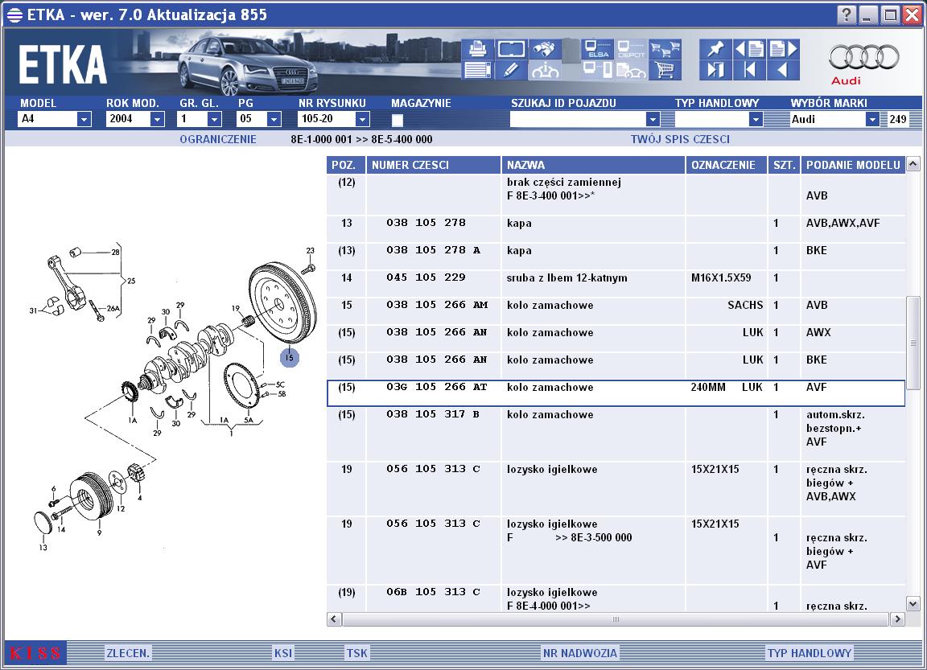Click the 06B 105 313 C part number
927x670 pixels.
(x=434, y=592)
